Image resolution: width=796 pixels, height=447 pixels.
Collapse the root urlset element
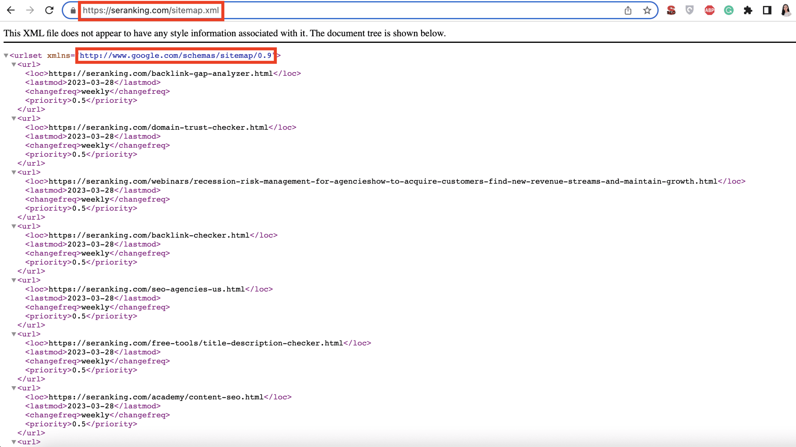tap(6, 56)
